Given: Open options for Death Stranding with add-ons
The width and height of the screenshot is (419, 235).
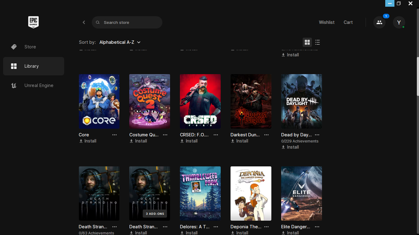Looking at the screenshot, I should tap(165, 227).
